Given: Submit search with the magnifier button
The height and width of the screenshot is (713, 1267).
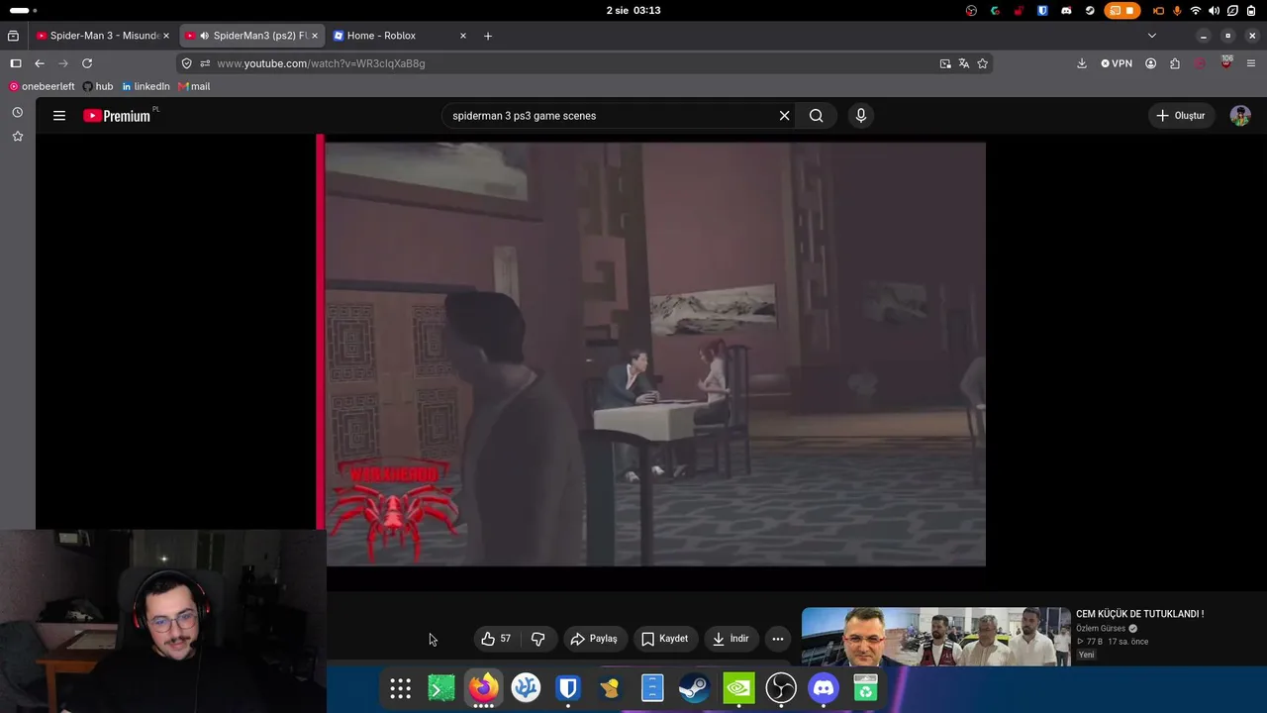Looking at the screenshot, I should click(816, 116).
